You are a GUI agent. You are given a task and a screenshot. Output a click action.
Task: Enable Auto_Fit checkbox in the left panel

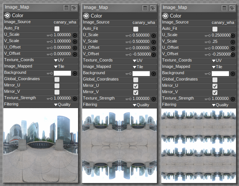57,29
